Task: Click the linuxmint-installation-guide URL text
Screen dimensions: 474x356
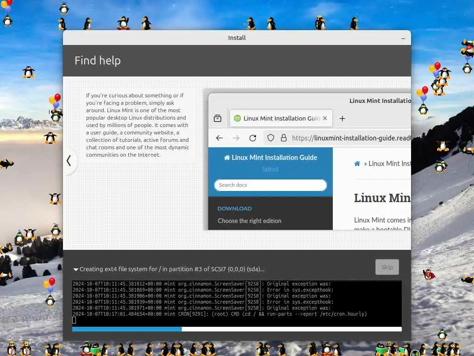Action: click(352, 138)
